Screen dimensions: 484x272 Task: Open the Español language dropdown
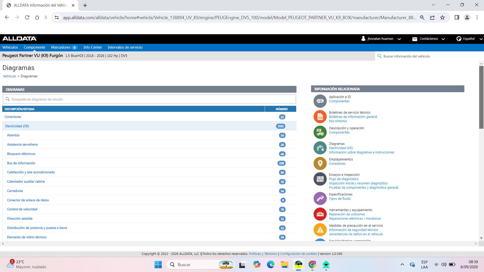pyautogui.click(x=469, y=39)
